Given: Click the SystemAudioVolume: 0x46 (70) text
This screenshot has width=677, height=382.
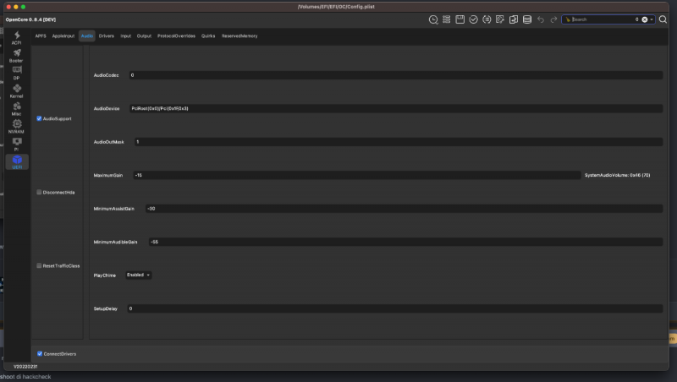Looking at the screenshot, I should (x=618, y=175).
